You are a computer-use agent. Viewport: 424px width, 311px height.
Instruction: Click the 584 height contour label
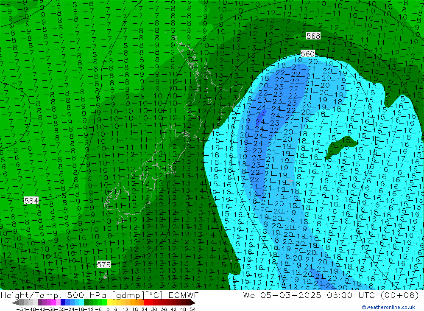tap(31, 201)
